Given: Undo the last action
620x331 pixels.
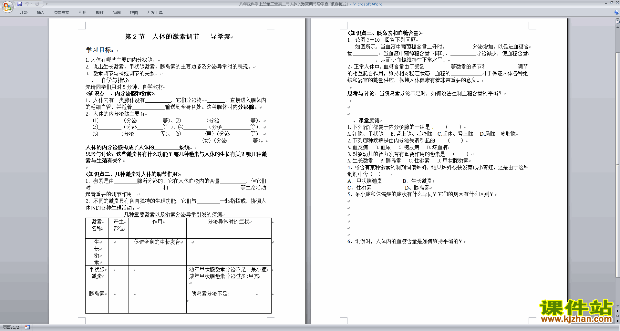Looking at the screenshot, I should pyautogui.click(x=27, y=4).
